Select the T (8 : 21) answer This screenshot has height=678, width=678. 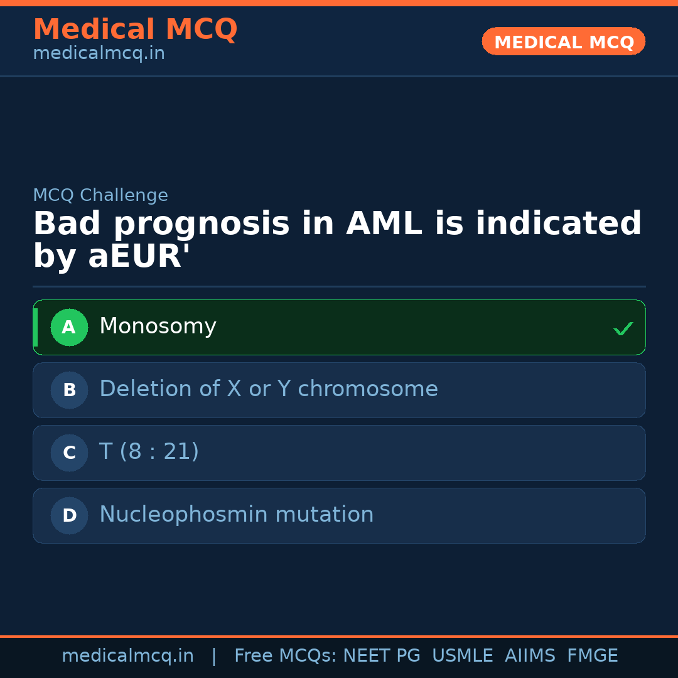149,452
